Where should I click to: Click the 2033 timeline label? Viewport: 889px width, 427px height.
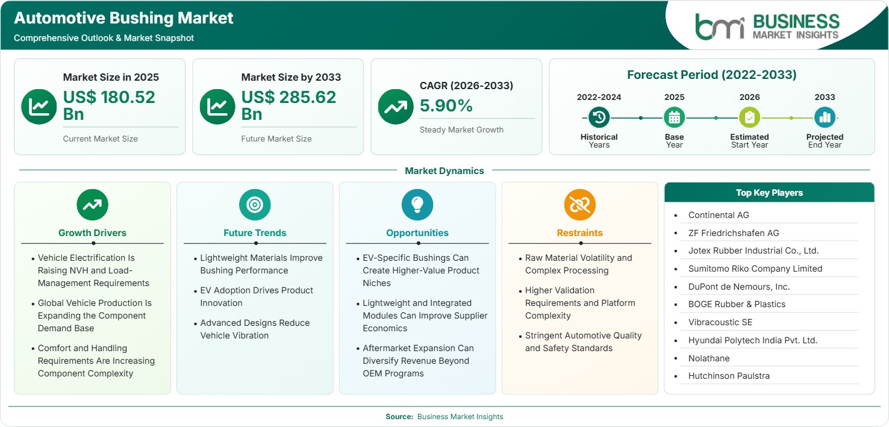tap(825, 97)
